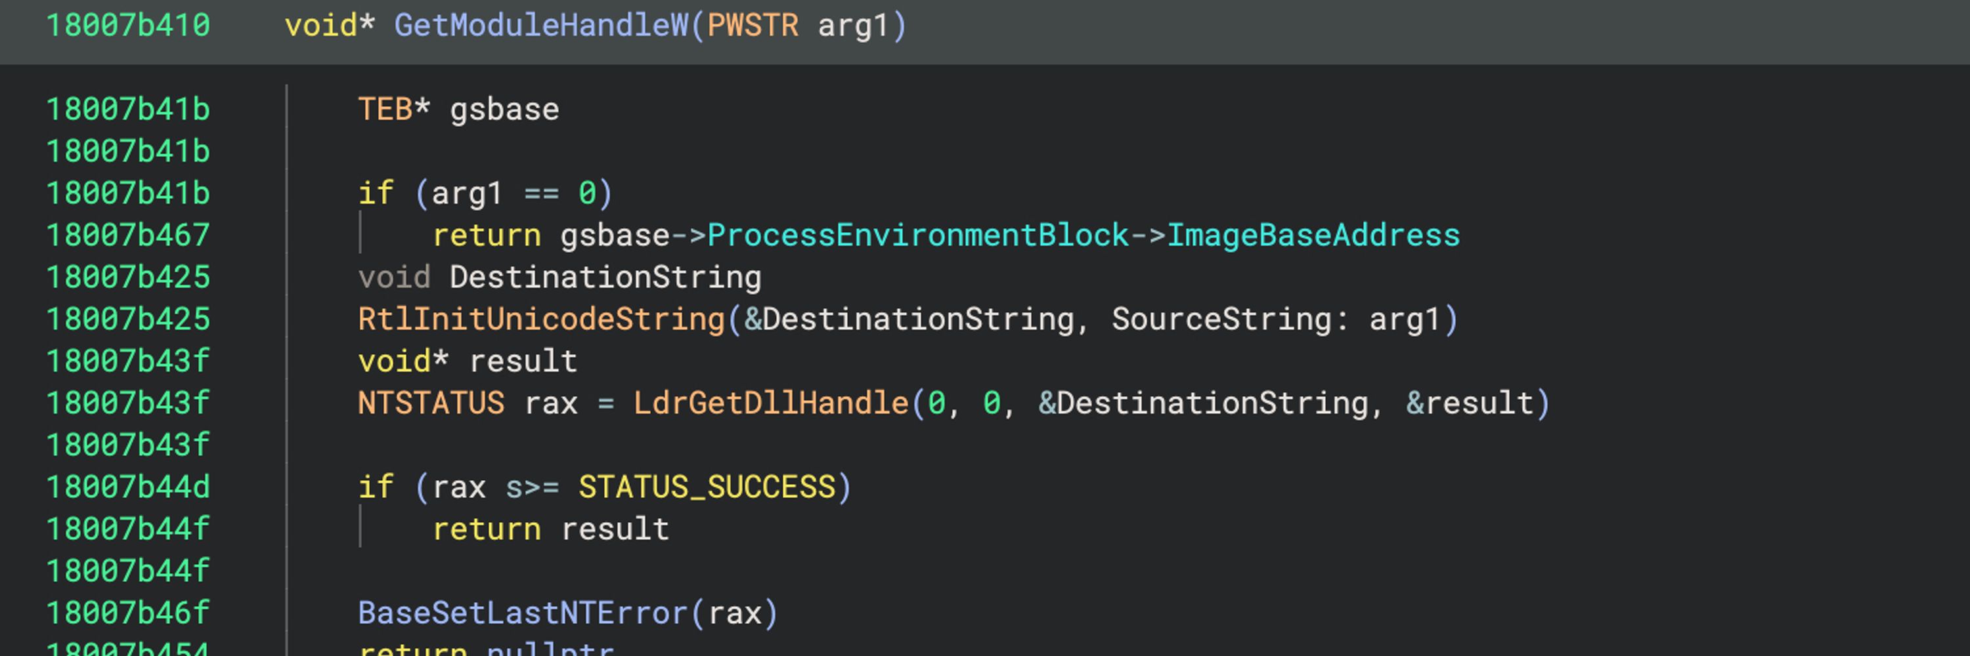
Task: Click void* type before result declaration
Action: coord(403,361)
